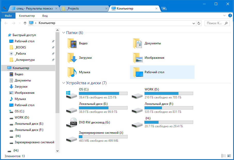Go up one level with the up arrow
This screenshot has width=234, height=160.
(25, 23)
